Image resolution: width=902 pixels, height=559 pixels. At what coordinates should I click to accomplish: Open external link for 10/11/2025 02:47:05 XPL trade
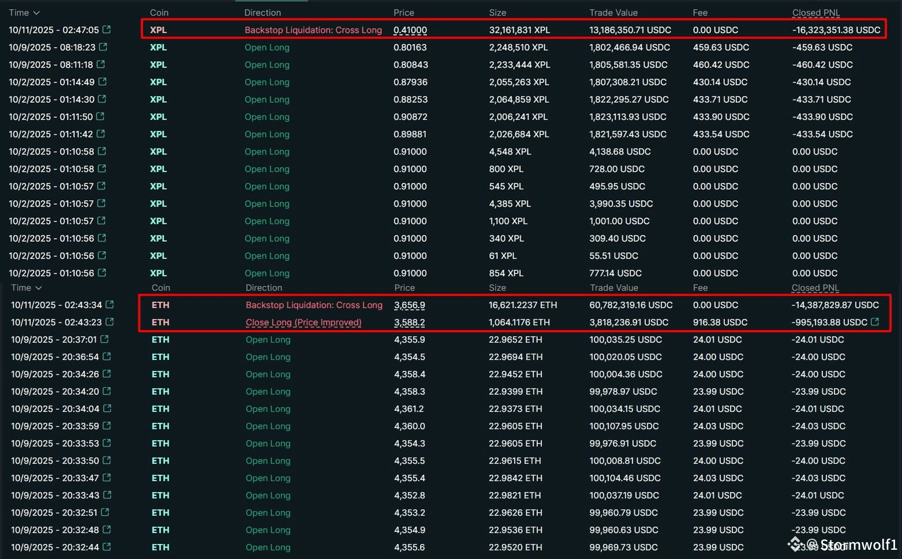(x=106, y=29)
